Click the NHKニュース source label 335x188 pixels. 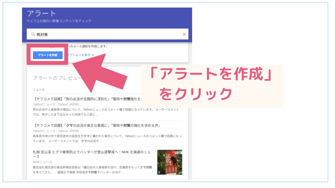pyautogui.click(x=43, y=162)
